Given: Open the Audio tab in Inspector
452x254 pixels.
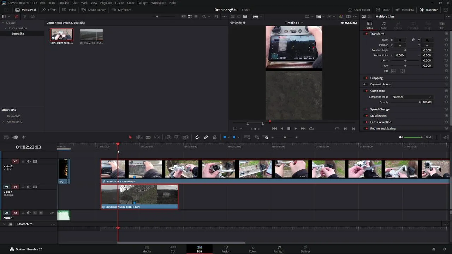Looking at the screenshot, I should pos(383,25).
